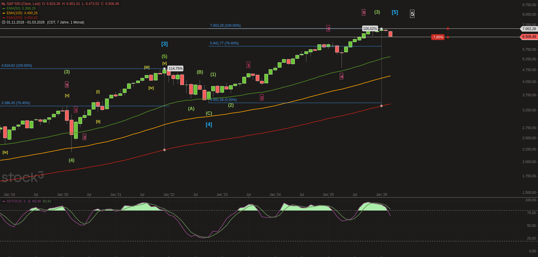
Task: Click the 114,75% Fibonacci extension label
Action: (x=176, y=68)
